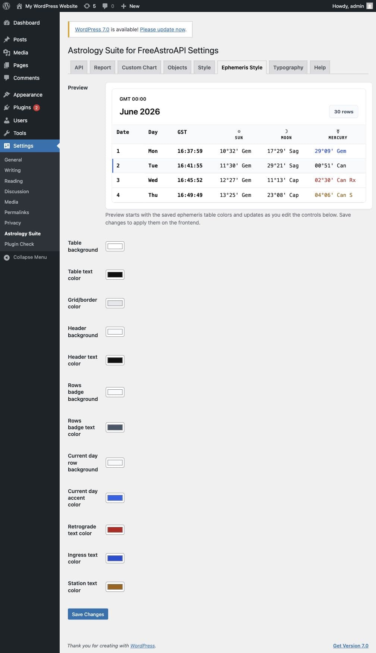The image size is (376, 653).
Task: Change the Current day accent color swatch
Action: point(115,498)
